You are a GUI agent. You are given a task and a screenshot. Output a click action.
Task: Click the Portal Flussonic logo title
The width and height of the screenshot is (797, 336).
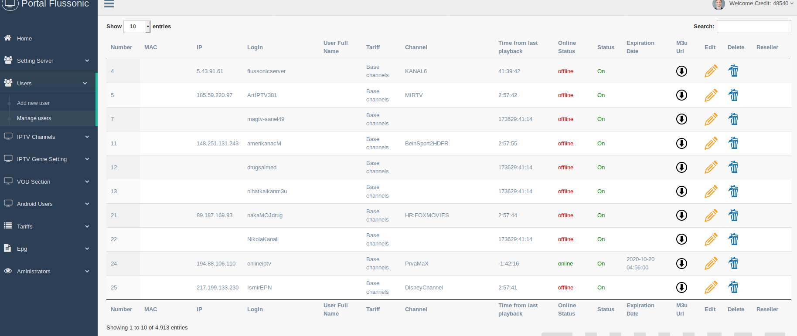point(55,4)
